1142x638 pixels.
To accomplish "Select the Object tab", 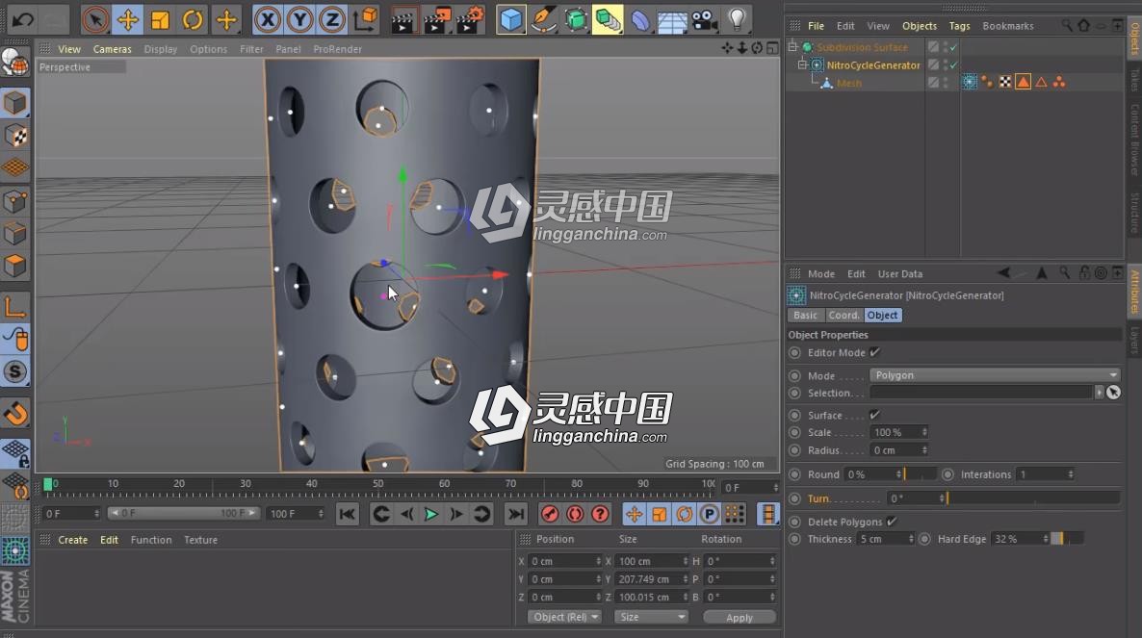I will [x=882, y=315].
